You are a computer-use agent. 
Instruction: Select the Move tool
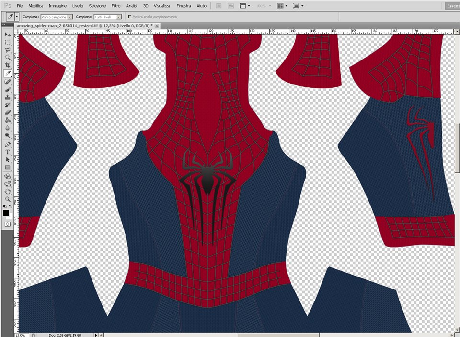point(8,35)
